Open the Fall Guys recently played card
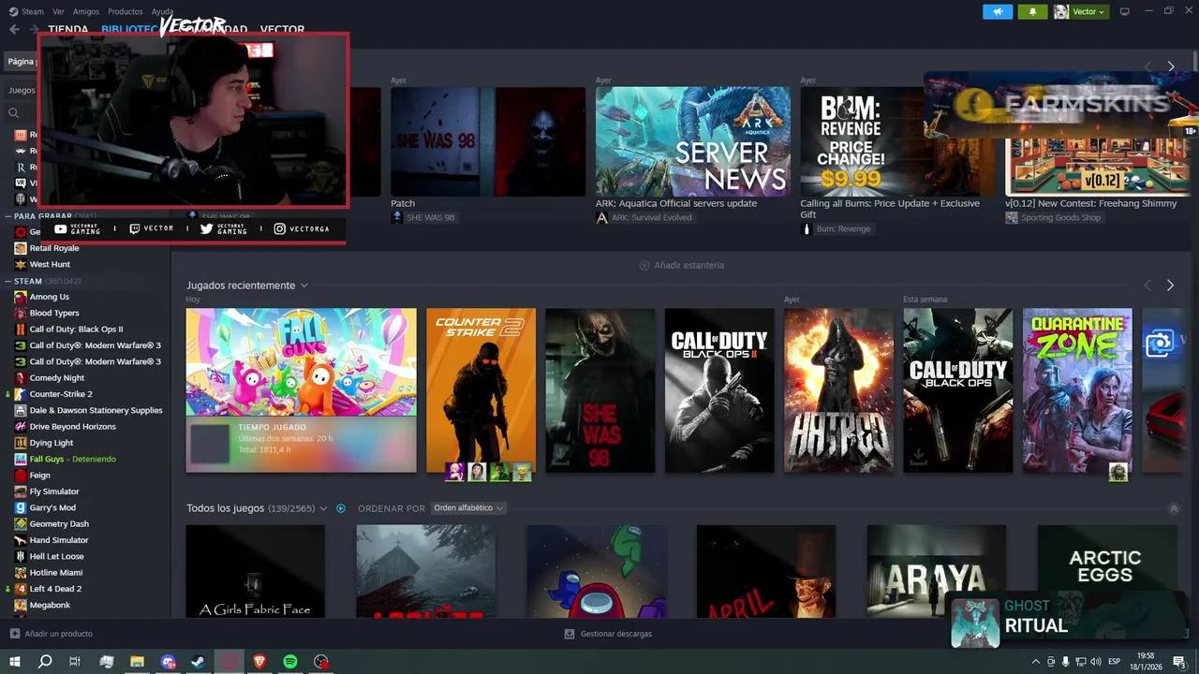This screenshot has width=1199, height=674. click(301, 390)
